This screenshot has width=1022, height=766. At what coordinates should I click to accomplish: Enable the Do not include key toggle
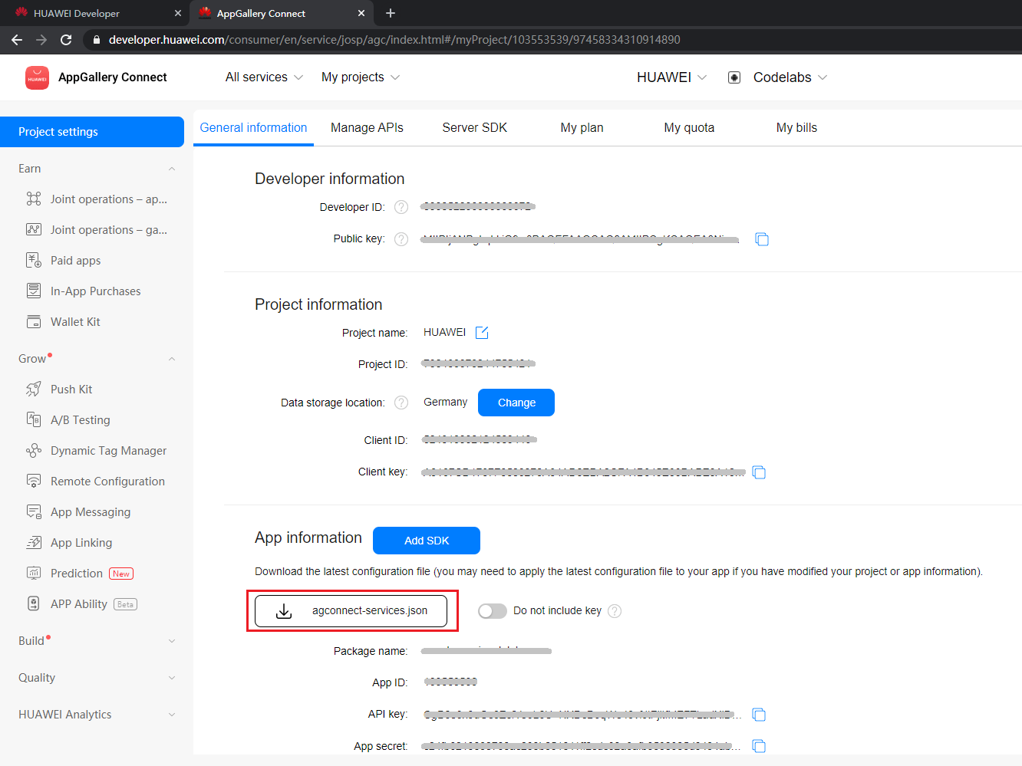(x=493, y=610)
